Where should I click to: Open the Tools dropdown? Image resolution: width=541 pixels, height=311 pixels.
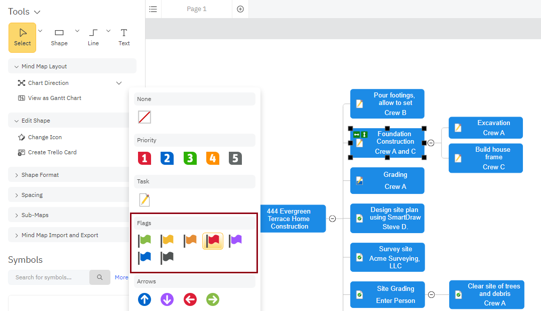[23, 11]
